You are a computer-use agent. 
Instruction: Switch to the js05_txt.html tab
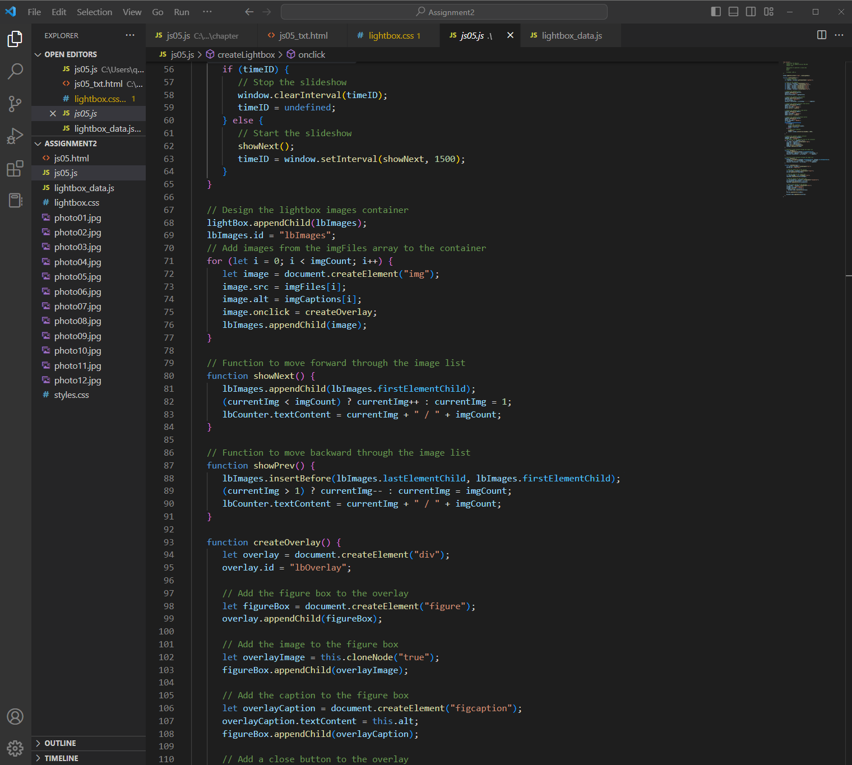point(303,35)
